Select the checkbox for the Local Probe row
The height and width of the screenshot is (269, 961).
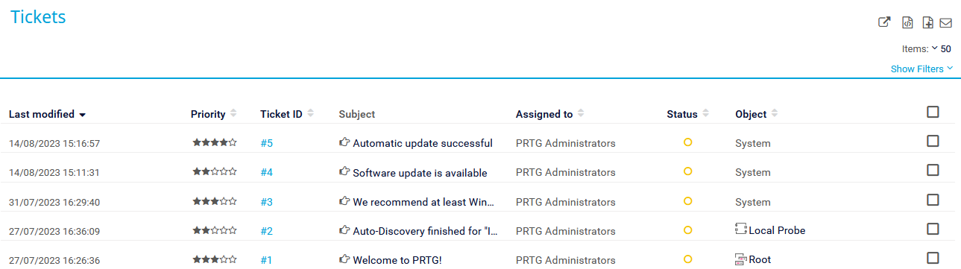coord(933,229)
